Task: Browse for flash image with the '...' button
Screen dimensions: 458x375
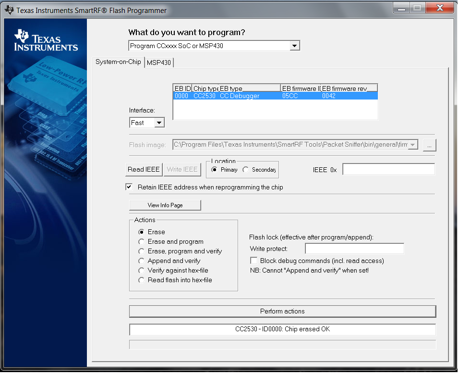Action: tap(429, 145)
